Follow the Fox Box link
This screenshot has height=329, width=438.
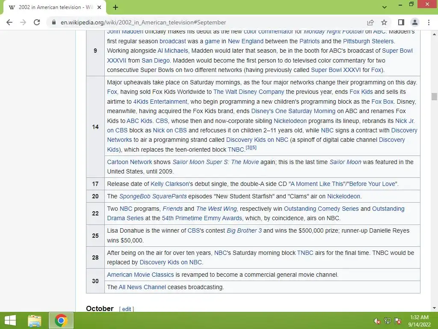pos(382,102)
